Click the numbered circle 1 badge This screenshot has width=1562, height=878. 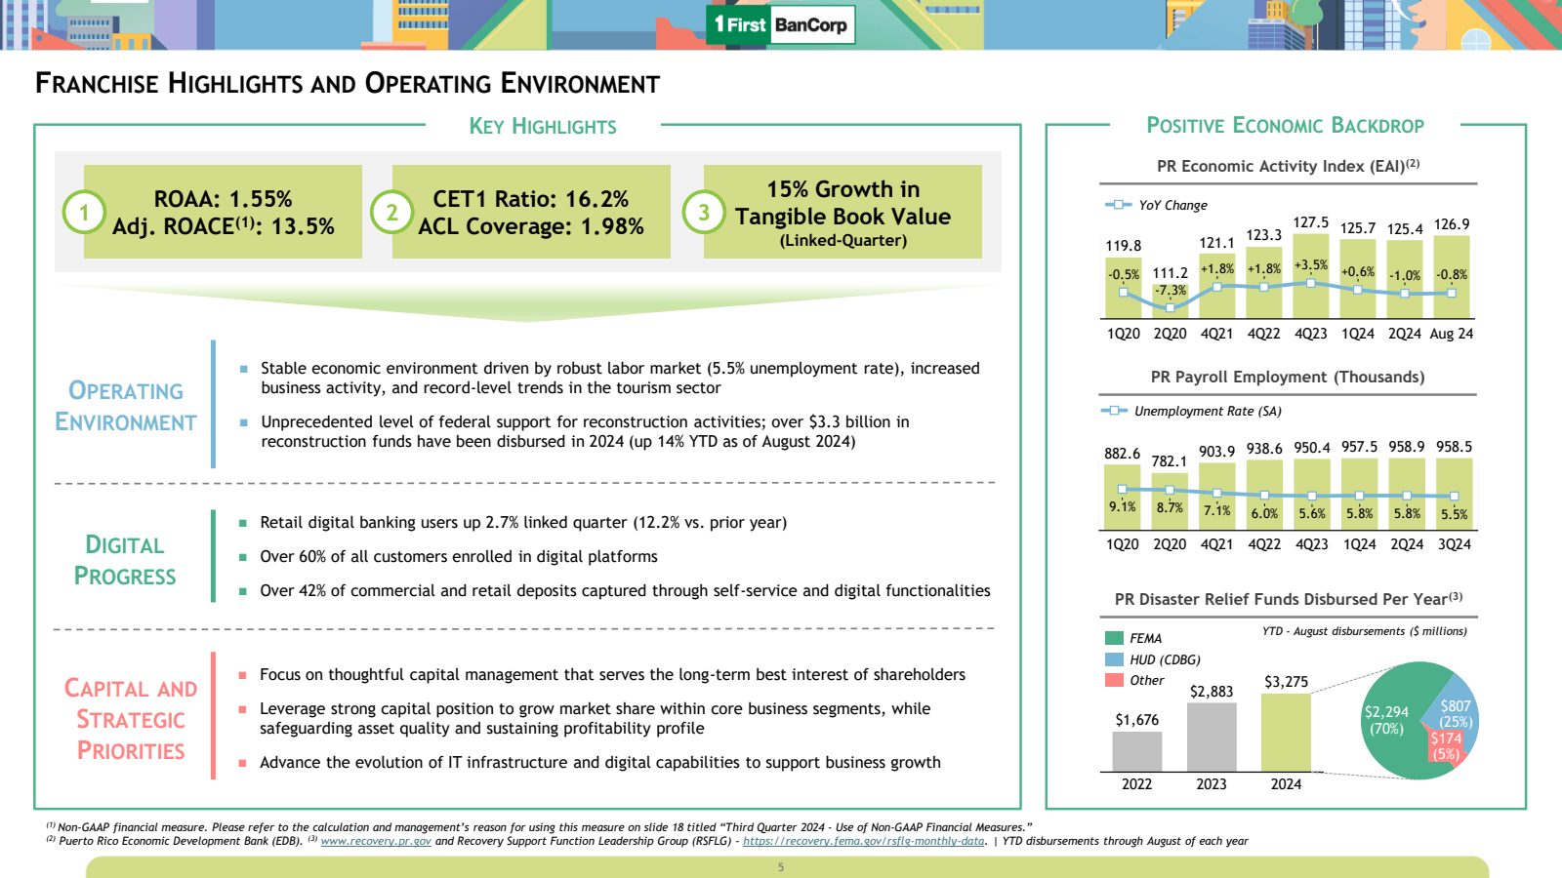pos(84,212)
